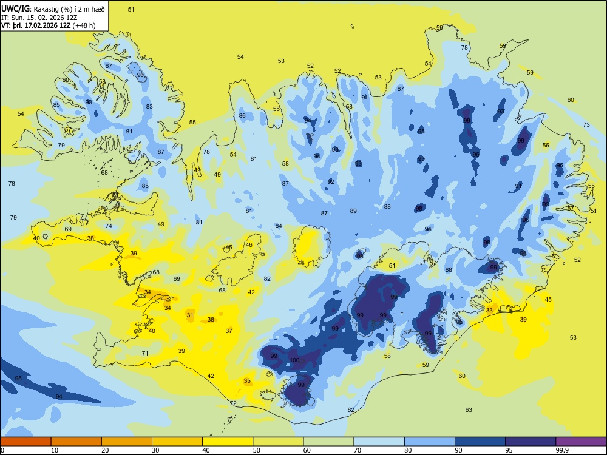Select the '20' legend tick label
This screenshot has width=607, height=455.
tap(105, 450)
